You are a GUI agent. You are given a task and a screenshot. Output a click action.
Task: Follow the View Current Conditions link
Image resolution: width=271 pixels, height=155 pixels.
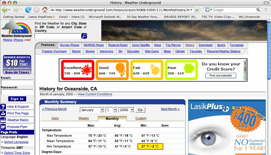[x=95, y=94]
